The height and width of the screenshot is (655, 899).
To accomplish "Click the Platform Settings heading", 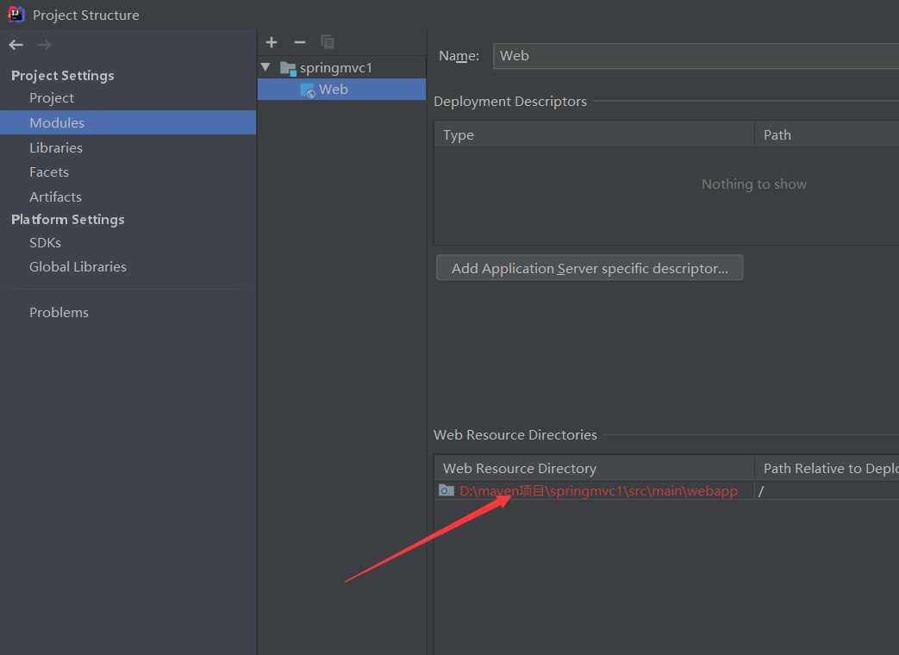I will (67, 220).
